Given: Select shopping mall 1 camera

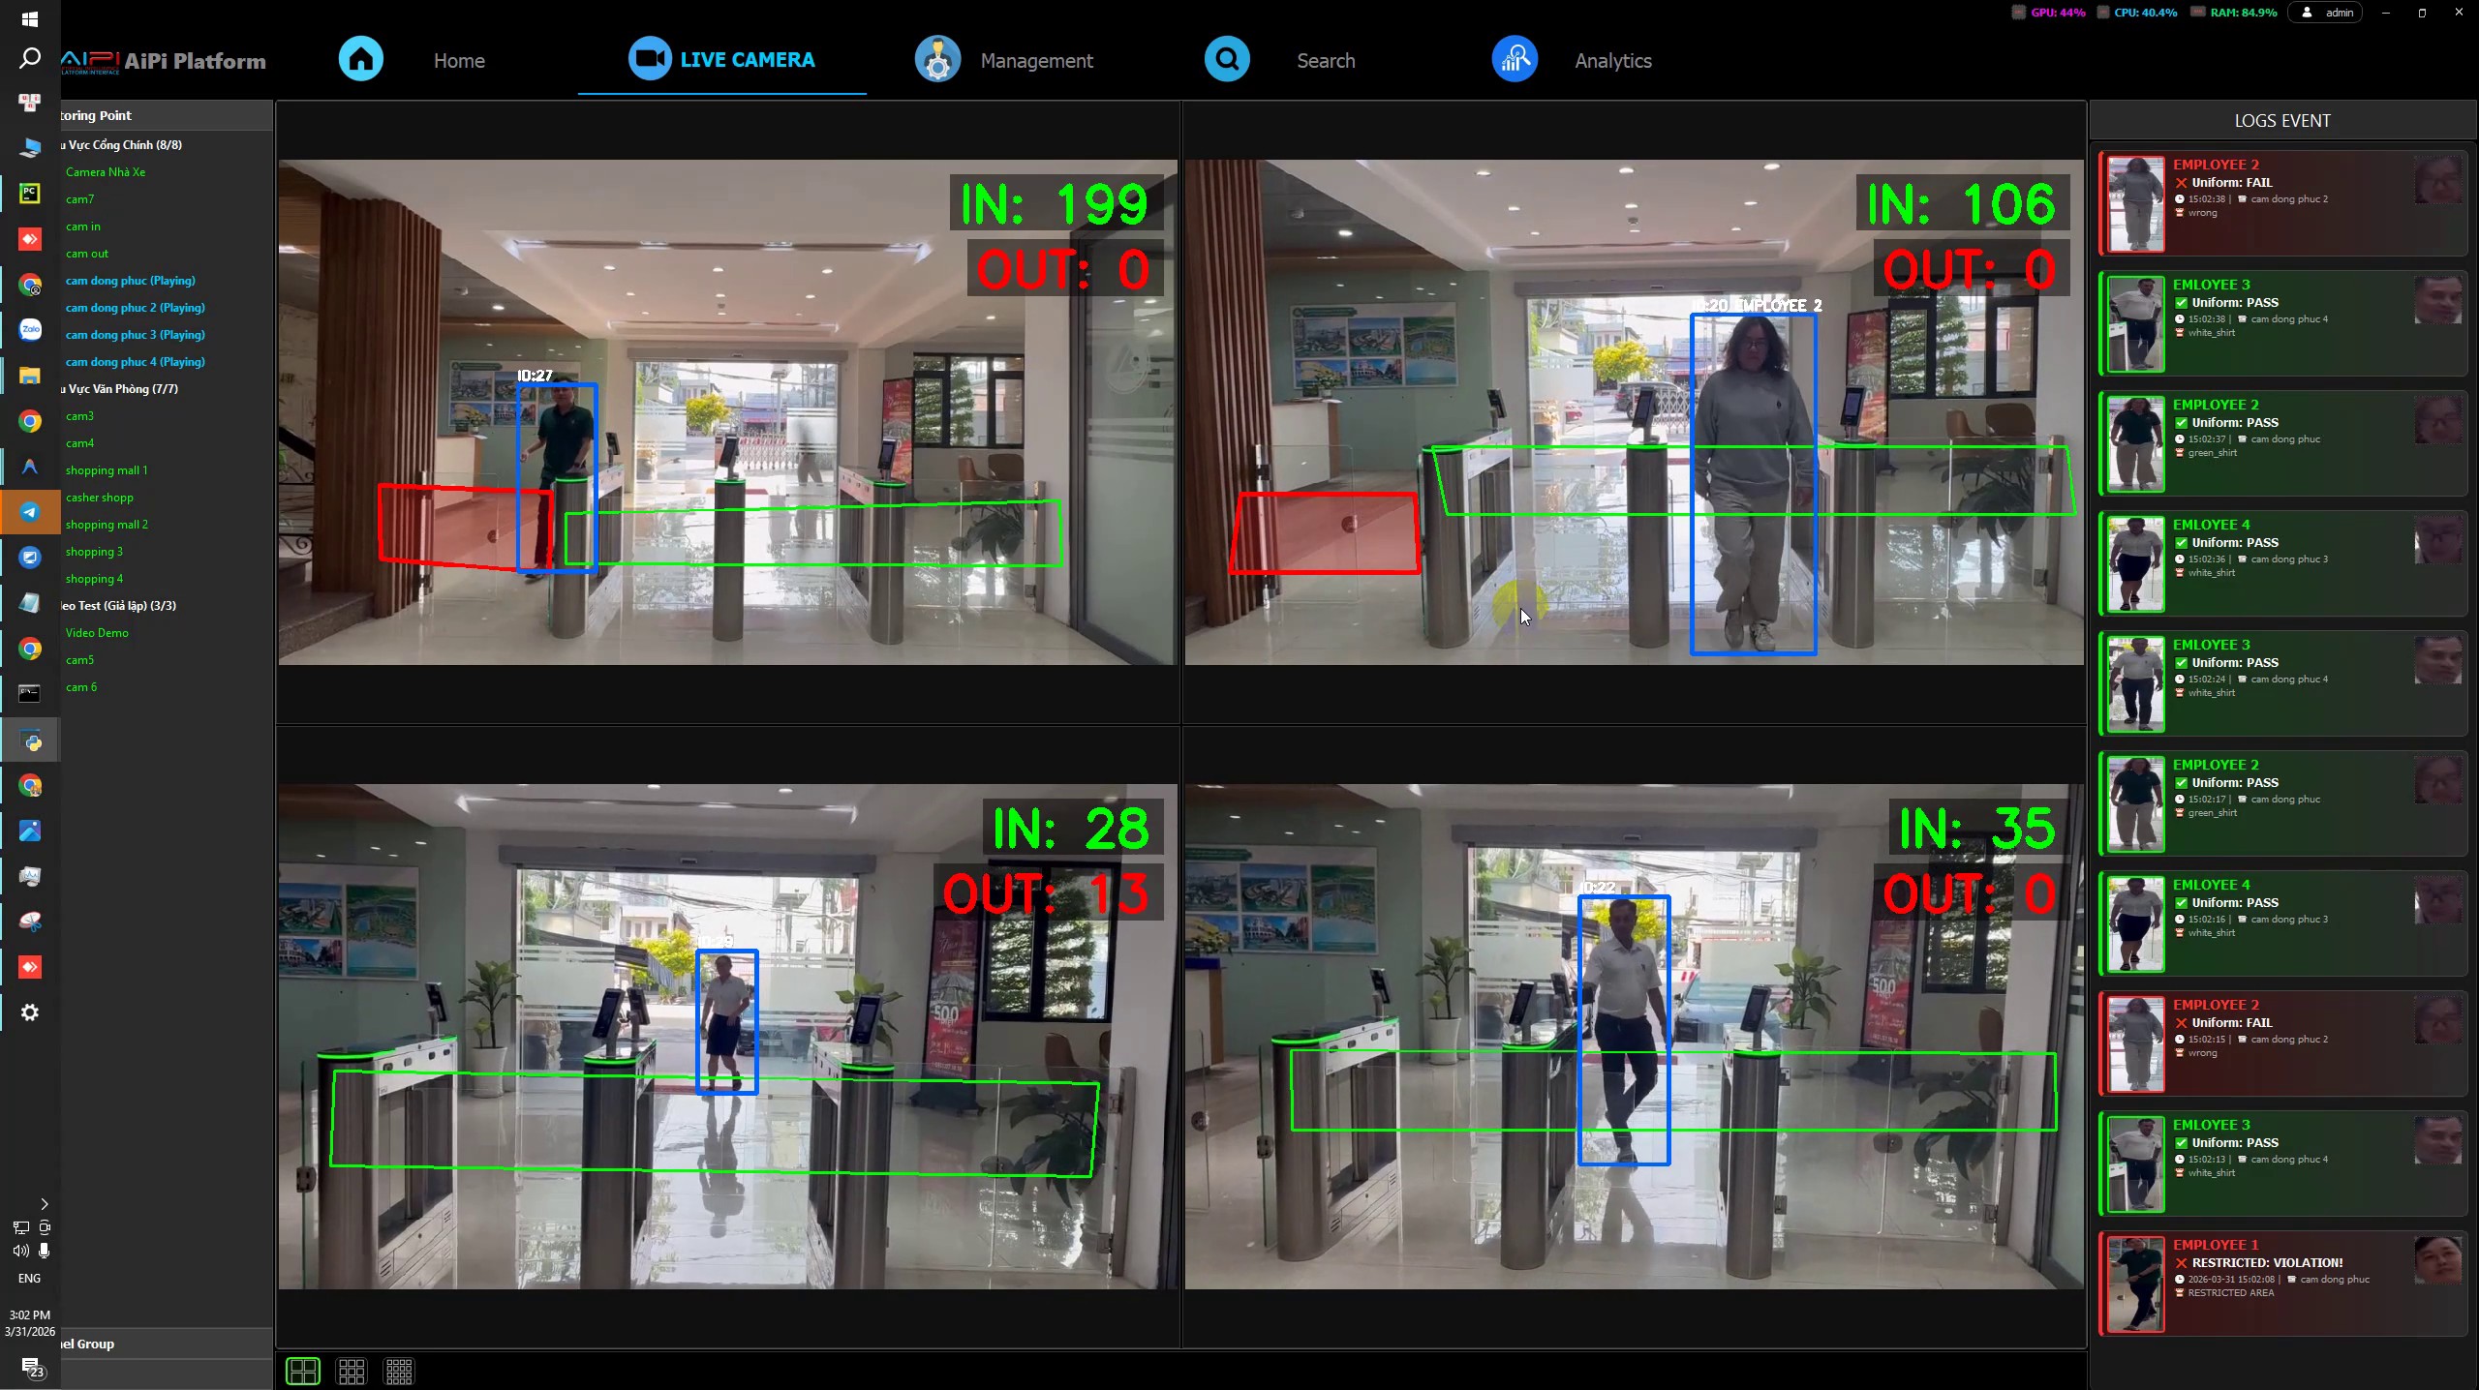Looking at the screenshot, I should tap(107, 469).
